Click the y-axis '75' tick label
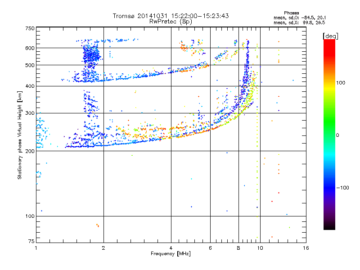The image size is (360, 270). (31, 241)
